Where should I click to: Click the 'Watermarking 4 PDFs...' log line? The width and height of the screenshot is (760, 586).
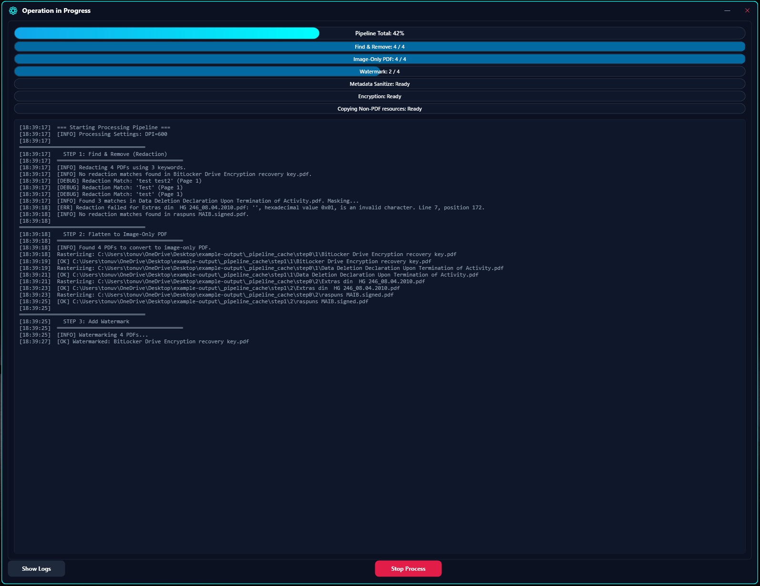tap(84, 335)
